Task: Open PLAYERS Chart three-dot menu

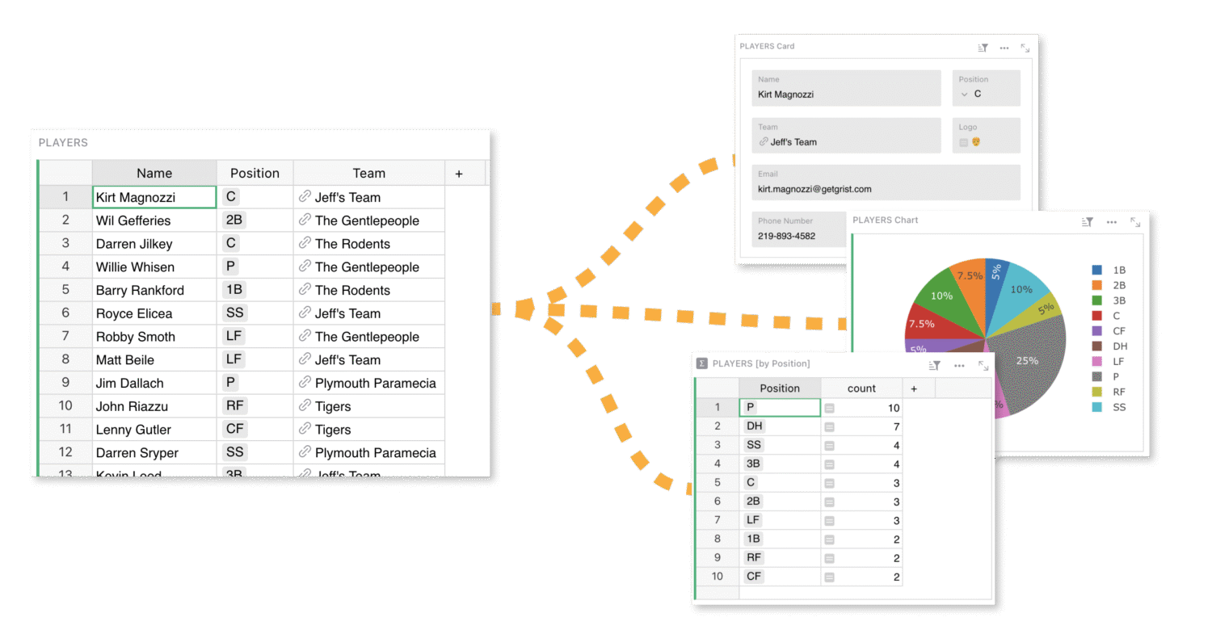Action: coord(1112,221)
